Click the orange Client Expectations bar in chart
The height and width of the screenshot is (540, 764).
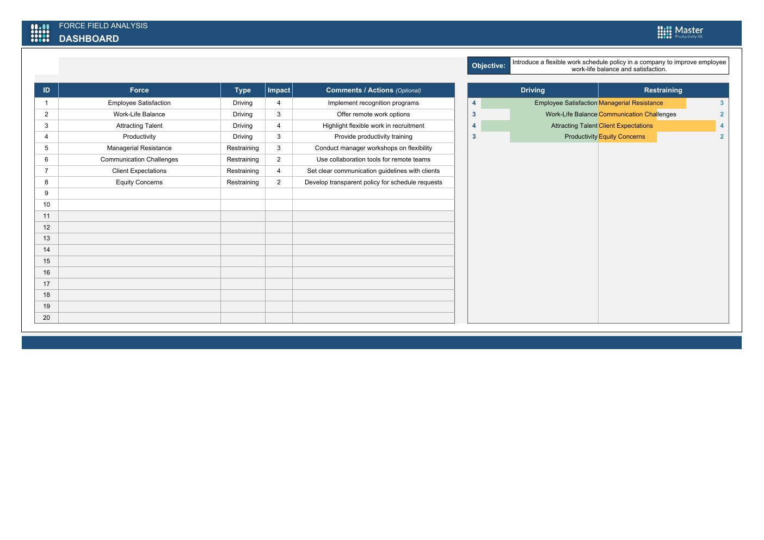[657, 126]
